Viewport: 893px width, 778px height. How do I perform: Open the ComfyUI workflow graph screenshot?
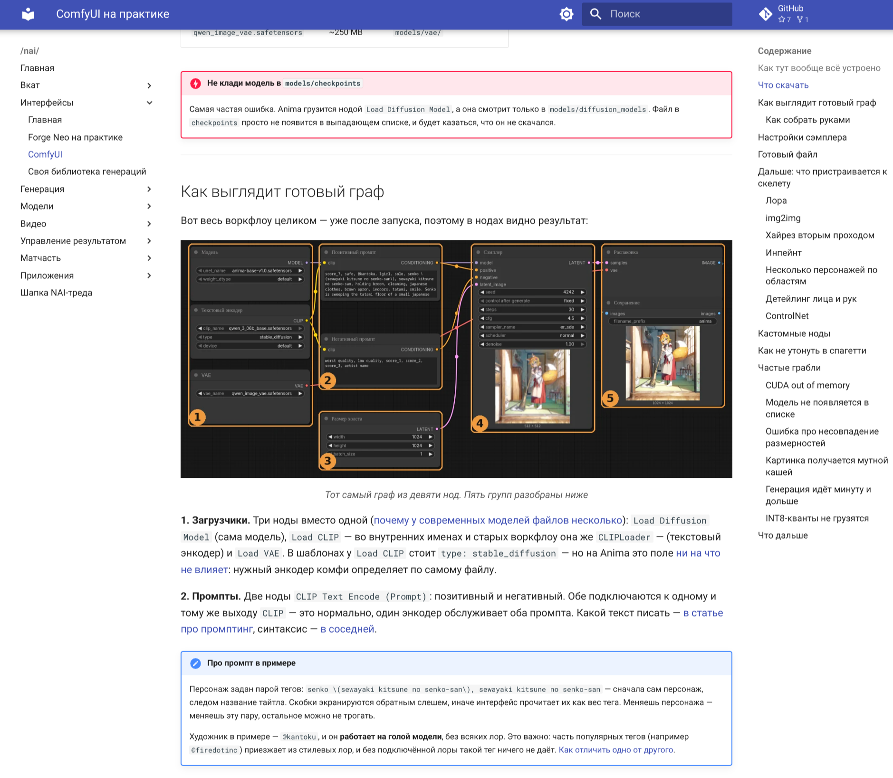click(x=456, y=359)
